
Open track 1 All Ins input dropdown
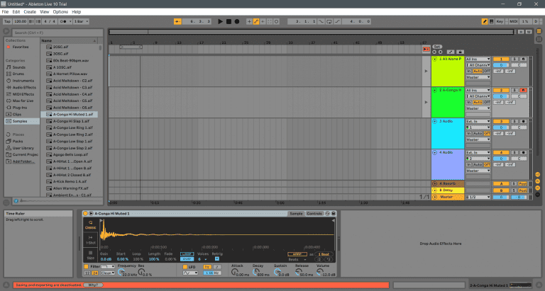coord(478,59)
